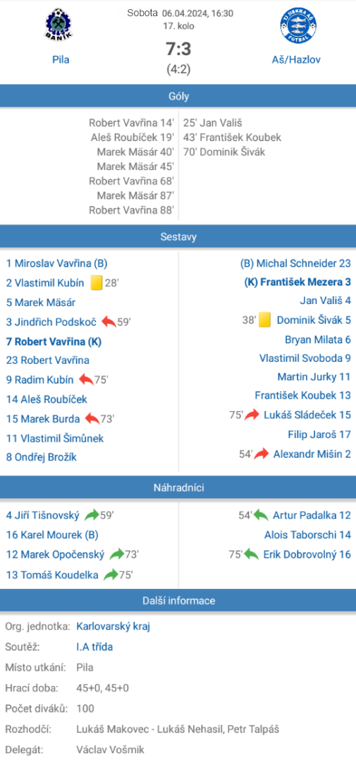
Task: Open the Další informace section header
Action: (x=178, y=601)
